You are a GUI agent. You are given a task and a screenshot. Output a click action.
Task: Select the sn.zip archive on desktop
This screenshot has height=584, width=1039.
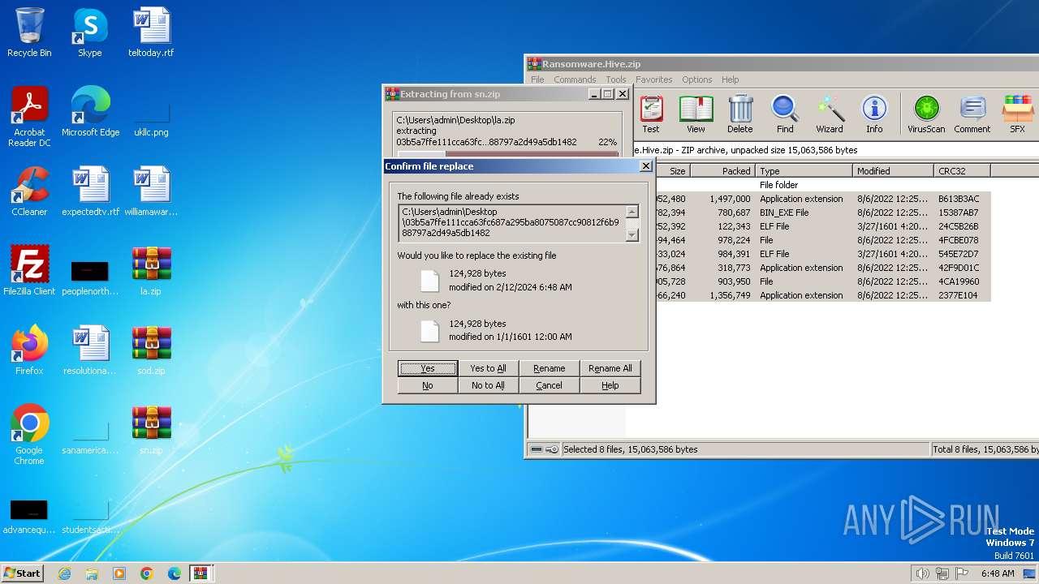point(151,430)
